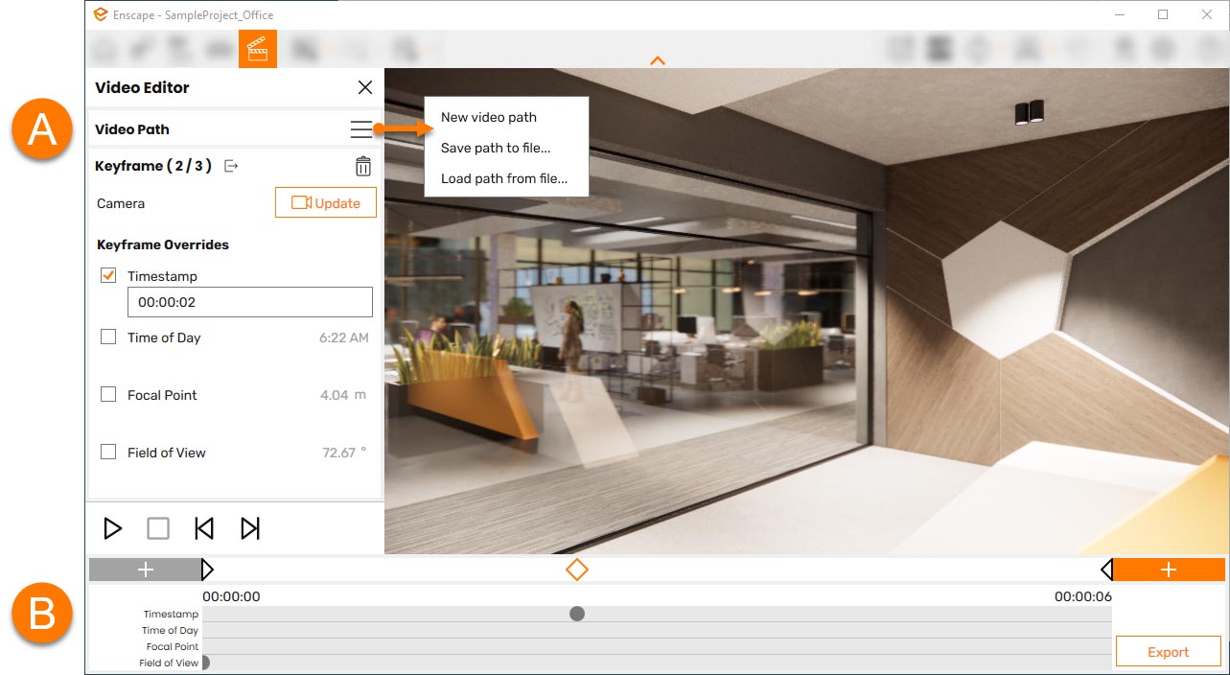Image resolution: width=1230 pixels, height=675 pixels.
Task: Enable the Focal Point override checkbox
Action: (x=107, y=394)
